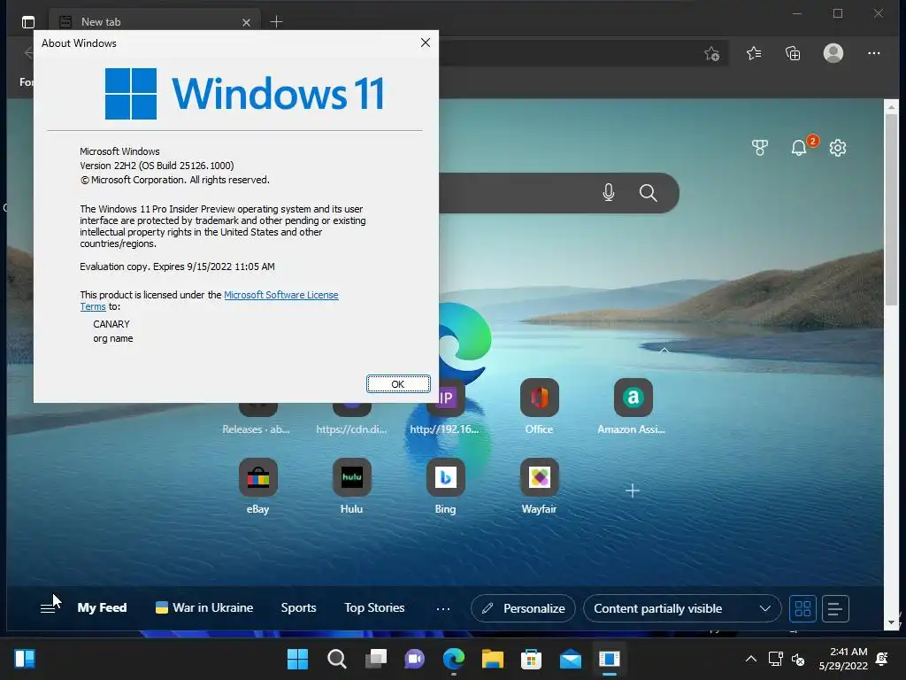Open the Bing quick link
This screenshot has width=906, height=680.
click(446, 487)
